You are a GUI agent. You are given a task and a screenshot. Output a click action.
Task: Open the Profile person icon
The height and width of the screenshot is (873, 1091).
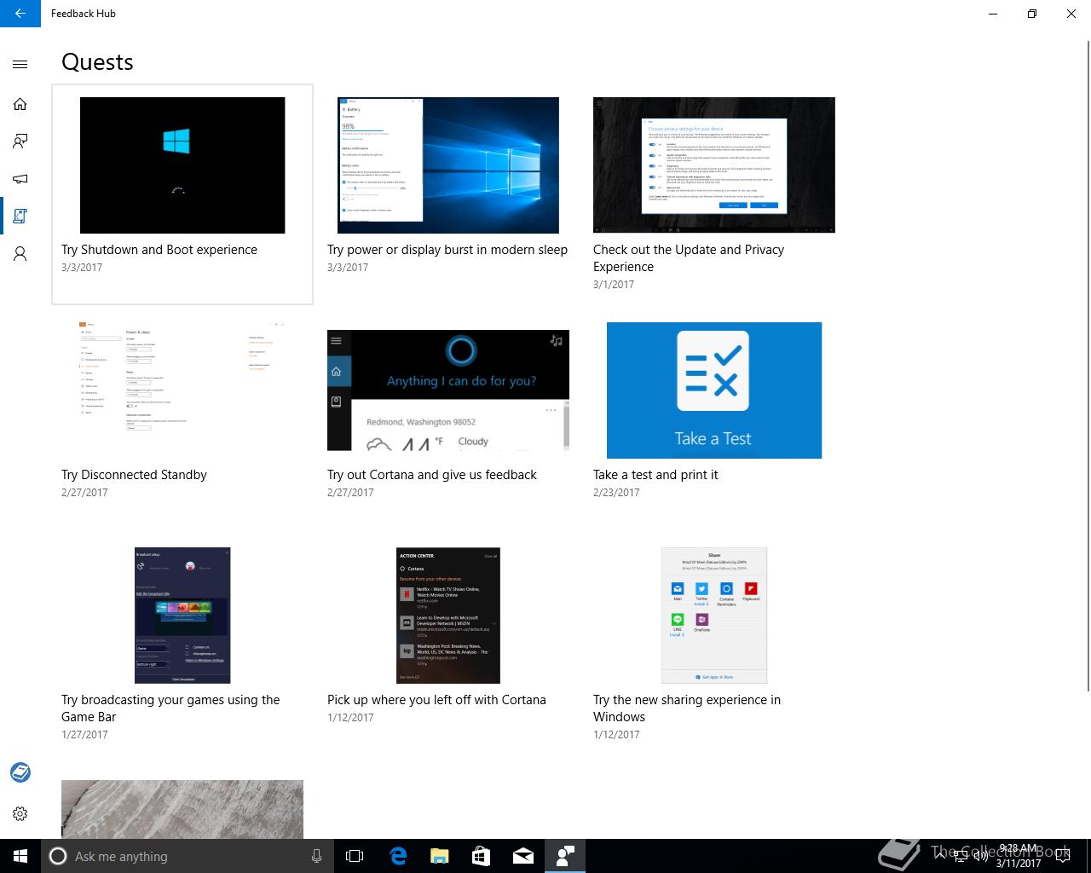(x=20, y=254)
